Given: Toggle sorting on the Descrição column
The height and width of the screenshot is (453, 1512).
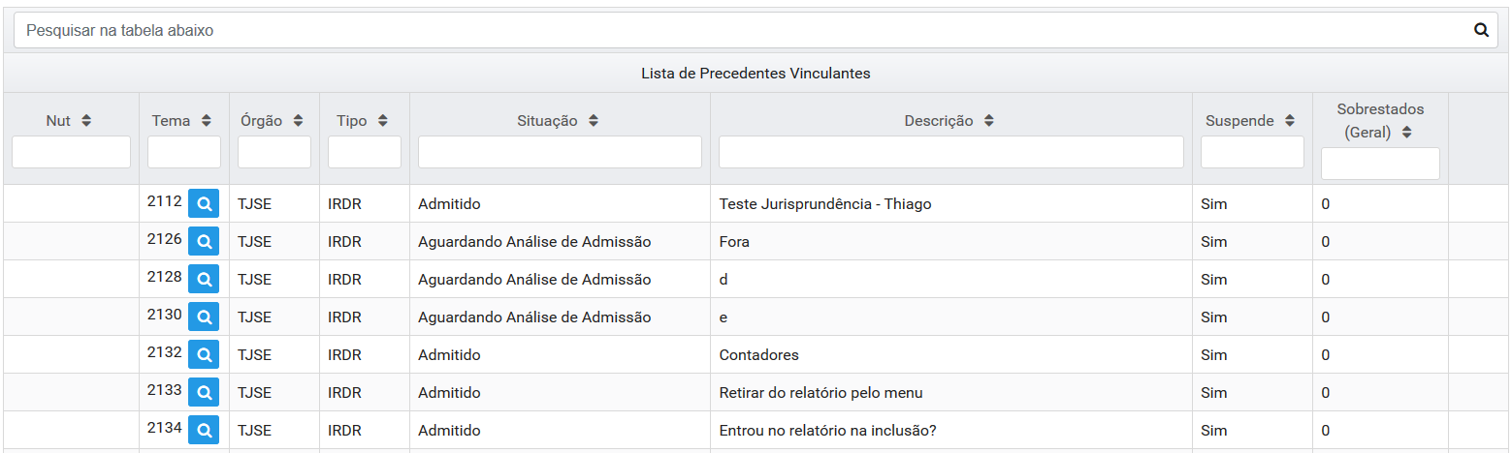Looking at the screenshot, I should 988,121.
